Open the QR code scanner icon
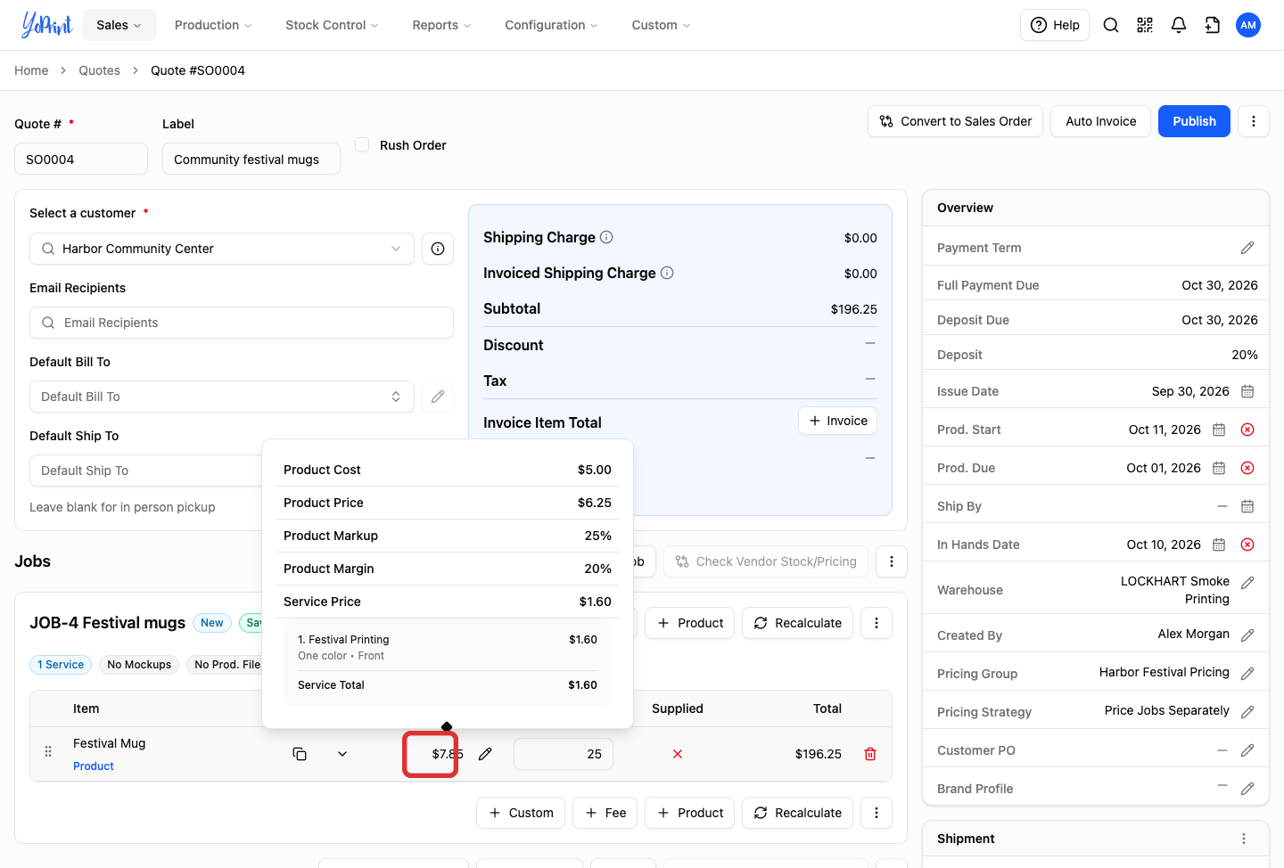This screenshot has width=1284, height=868. pyautogui.click(x=1145, y=25)
